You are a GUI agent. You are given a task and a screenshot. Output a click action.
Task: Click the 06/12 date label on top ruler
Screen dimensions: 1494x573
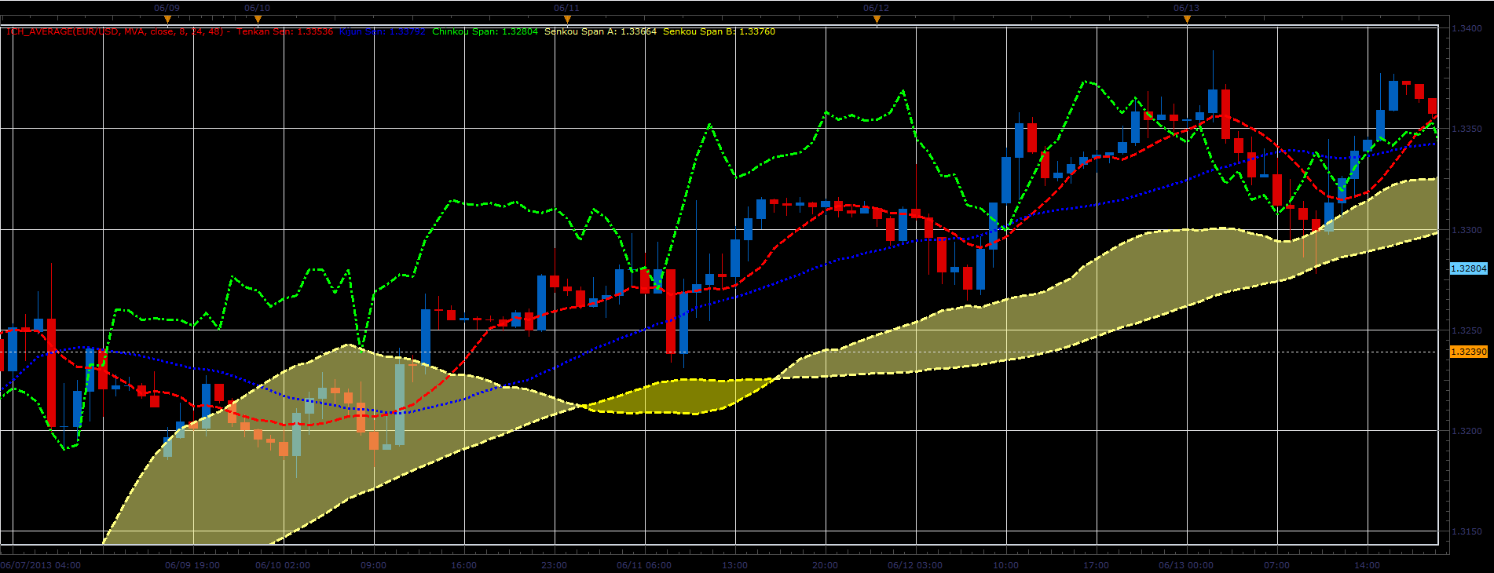[x=876, y=8]
